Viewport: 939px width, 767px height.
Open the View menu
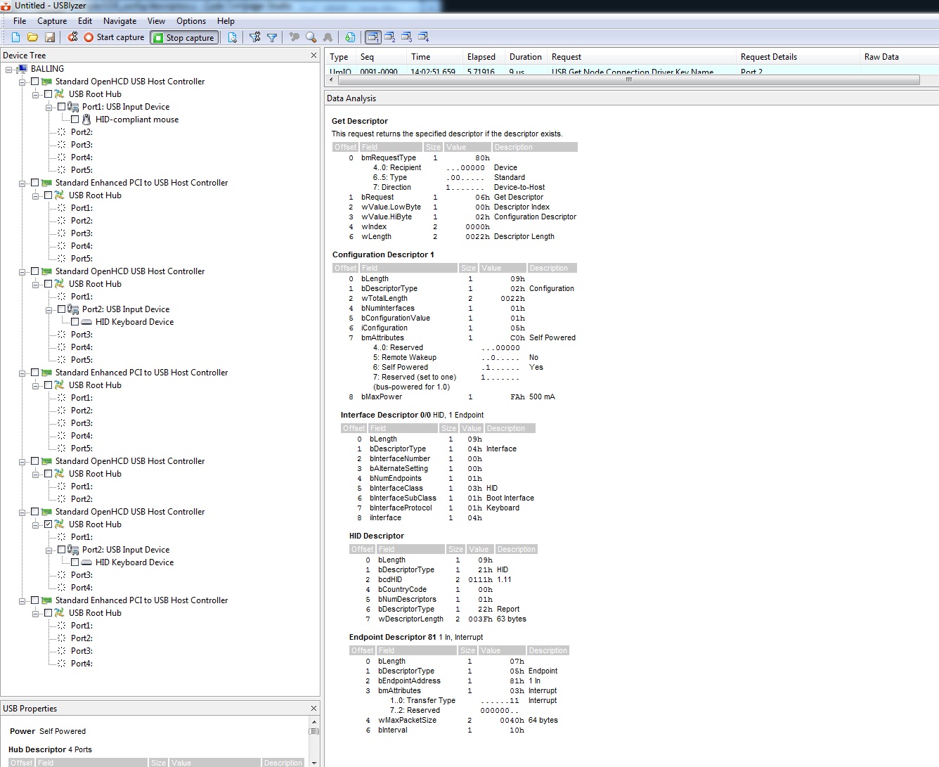click(x=156, y=21)
